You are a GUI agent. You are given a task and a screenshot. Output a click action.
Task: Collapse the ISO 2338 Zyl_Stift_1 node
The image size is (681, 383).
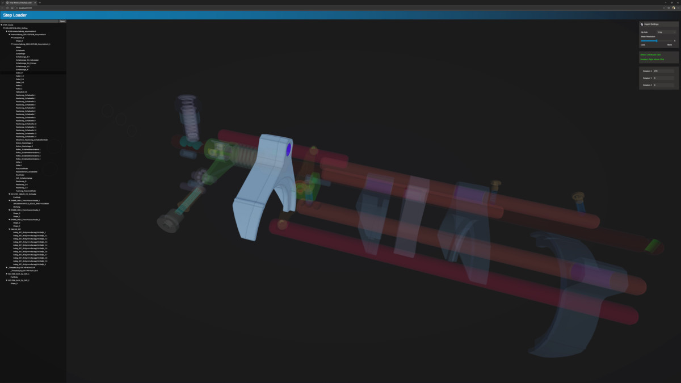point(7,273)
